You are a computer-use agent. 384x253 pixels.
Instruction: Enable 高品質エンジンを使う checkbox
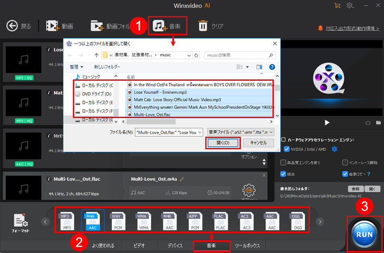tap(283, 162)
